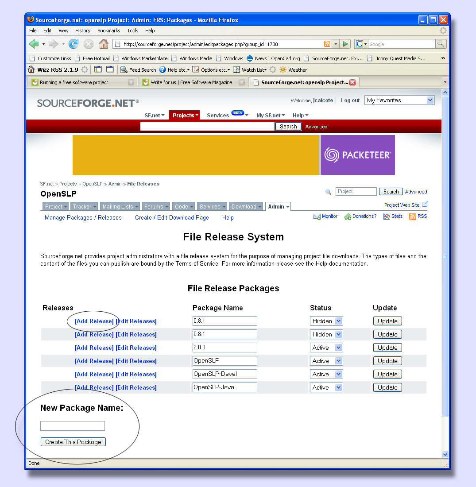The image size is (476, 487).
Task: Expand the Admin project tab menu
Action: tap(279, 207)
